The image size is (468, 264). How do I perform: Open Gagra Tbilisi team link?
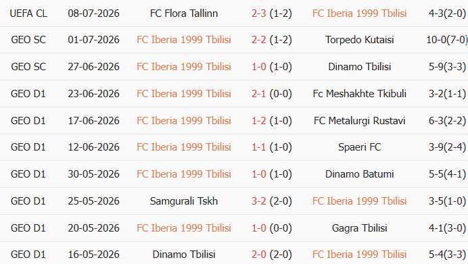click(x=359, y=228)
